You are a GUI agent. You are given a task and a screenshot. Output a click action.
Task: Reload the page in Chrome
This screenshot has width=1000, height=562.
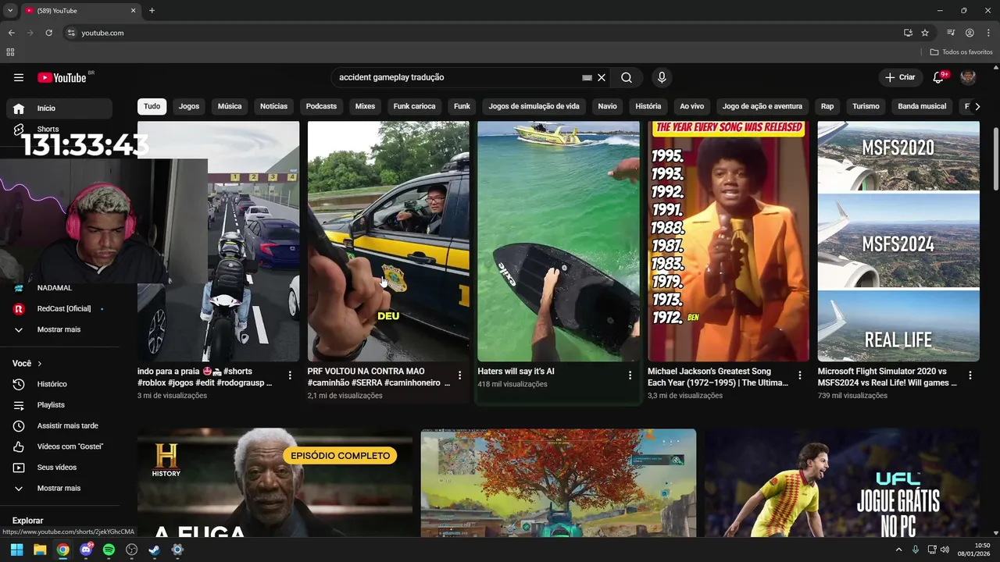pos(48,33)
